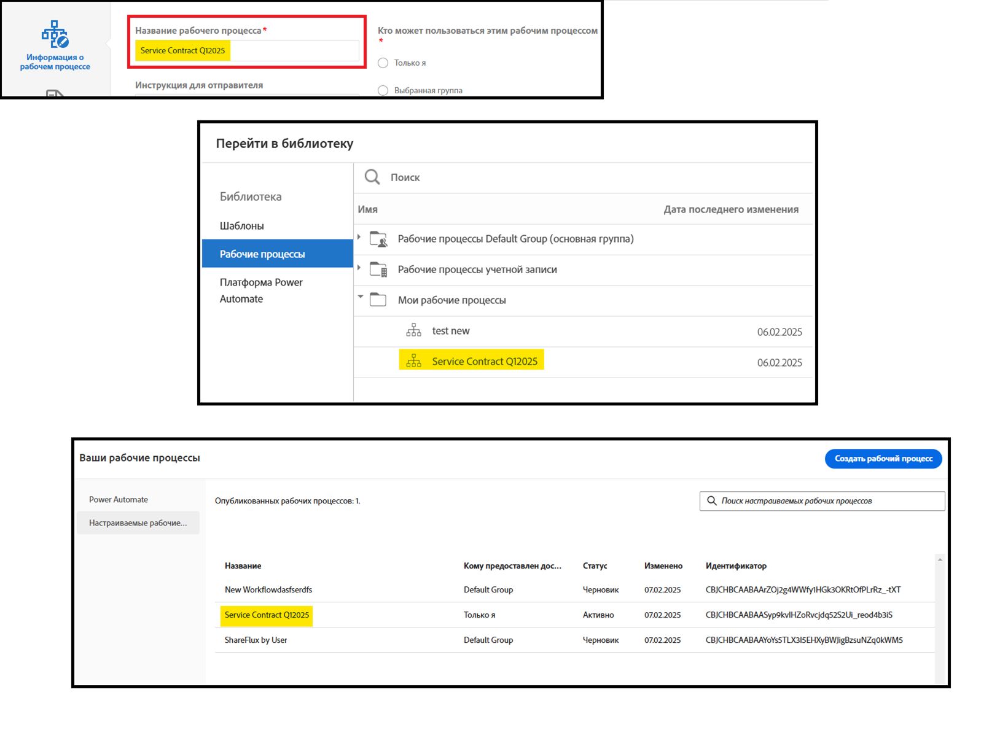Click the workflows table scrollbar up arrow
Viewport: 1008px width, 730px height.
tap(940, 560)
